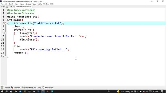Click line number 1 in the gutter

click(3, 10)
